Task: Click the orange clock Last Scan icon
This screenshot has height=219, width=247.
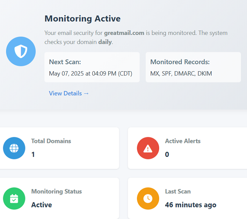Action: point(148,199)
